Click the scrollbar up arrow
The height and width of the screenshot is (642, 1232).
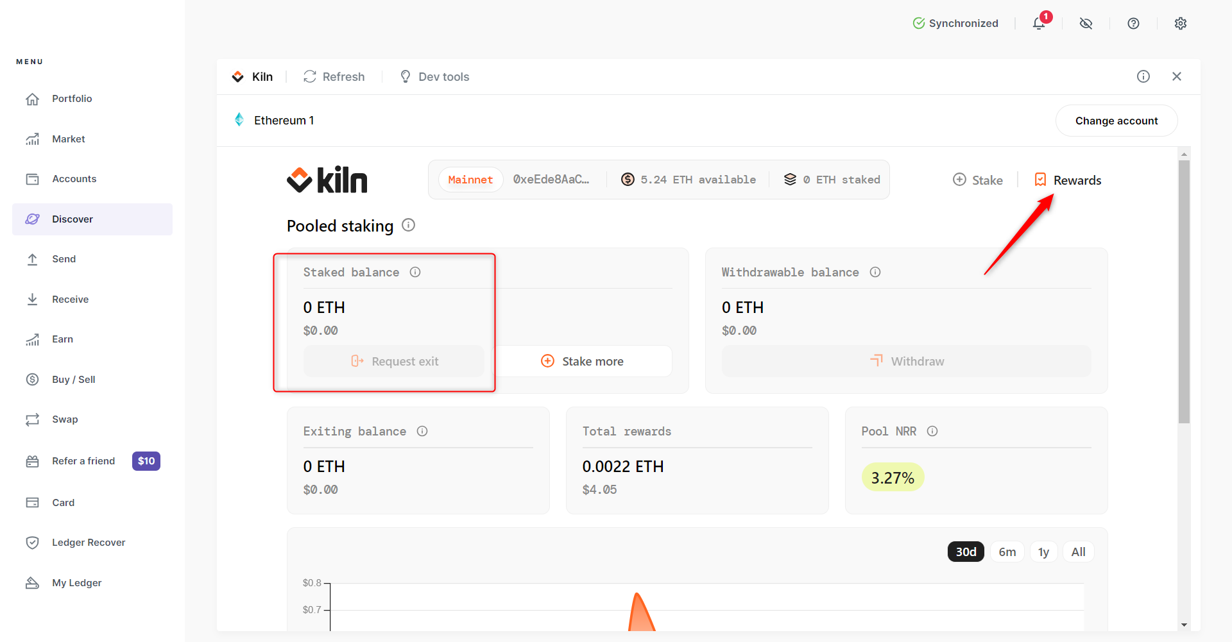pyautogui.click(x=1185, y=154)
